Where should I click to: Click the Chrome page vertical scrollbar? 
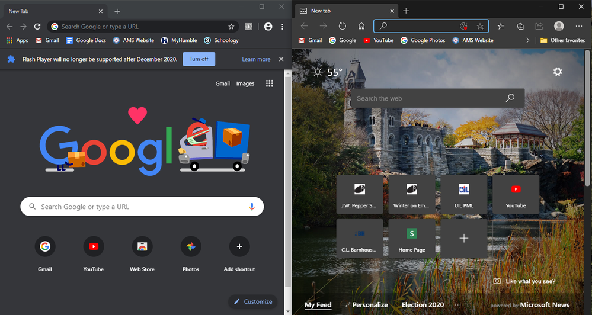pyautogui.click(x=287, y=181)
